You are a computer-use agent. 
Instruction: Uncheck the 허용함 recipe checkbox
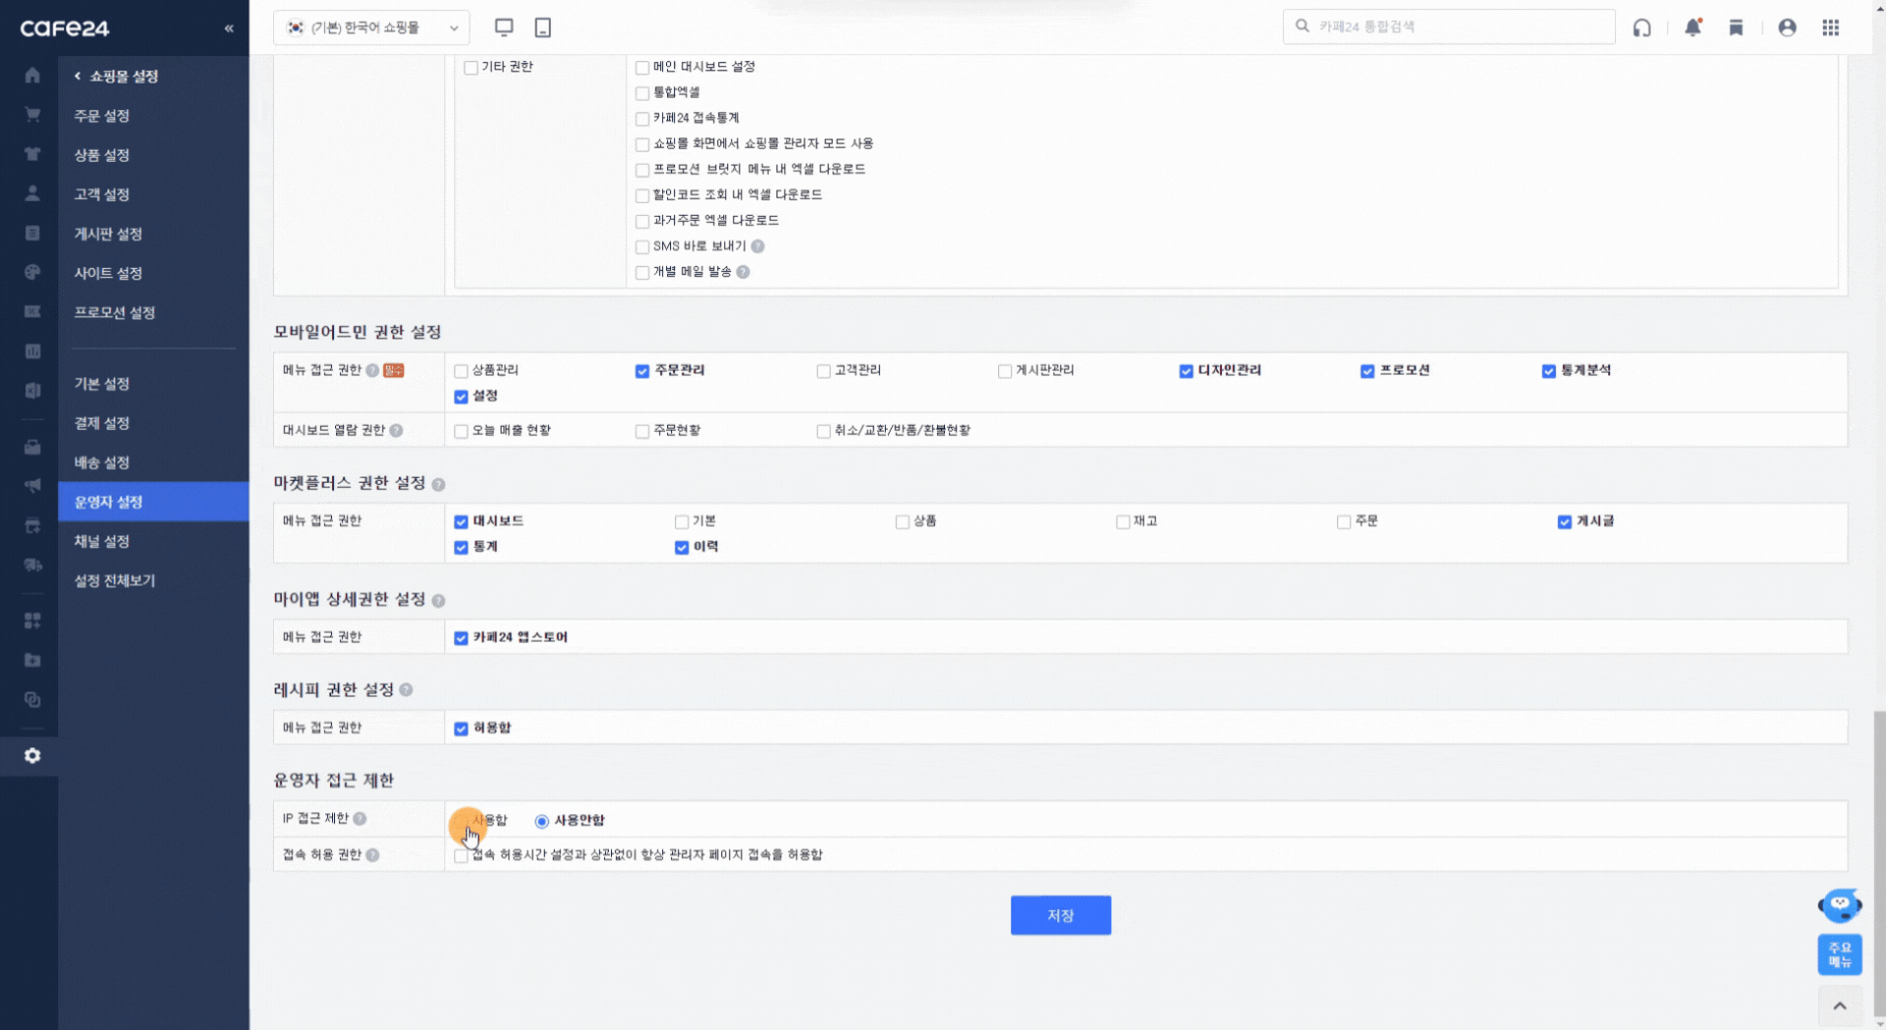point(461,729)
